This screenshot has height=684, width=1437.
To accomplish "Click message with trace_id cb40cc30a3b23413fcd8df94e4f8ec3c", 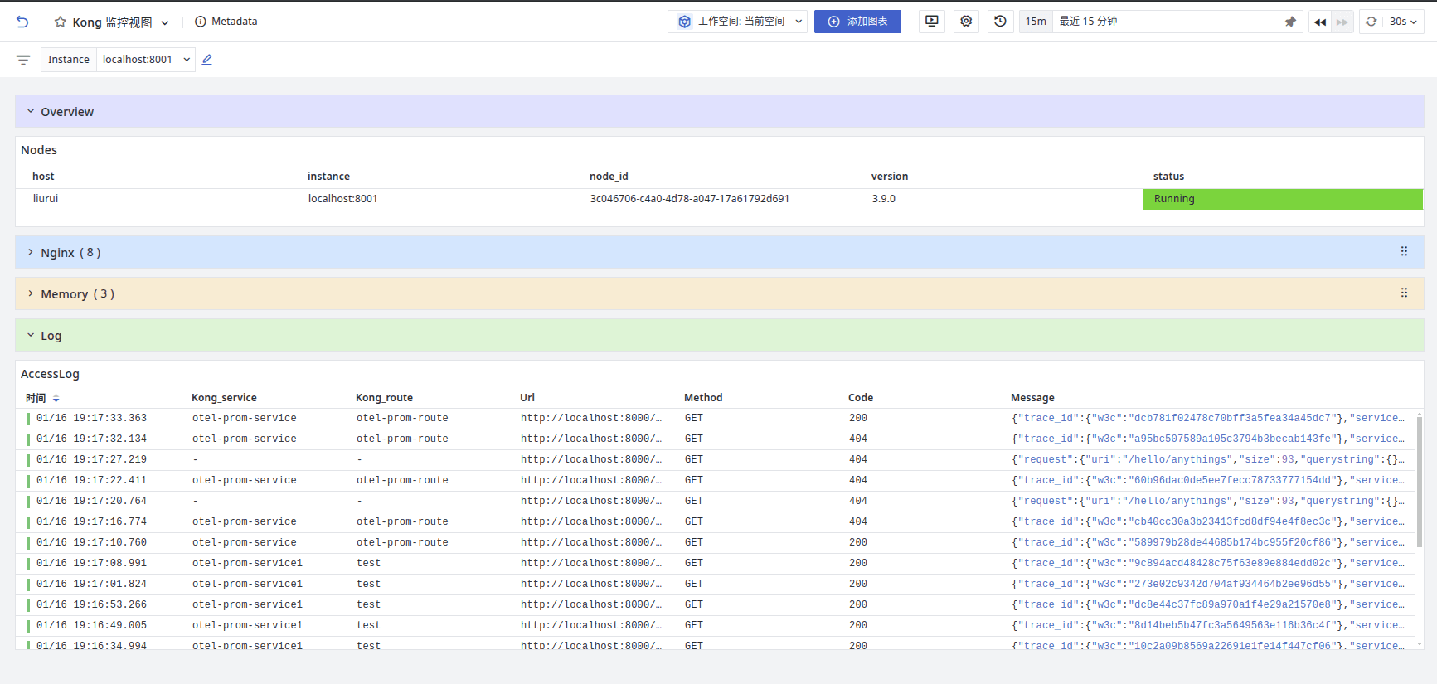I will coord(1207,522).
